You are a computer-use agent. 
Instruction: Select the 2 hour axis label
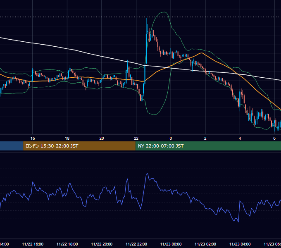click(205, 138)
